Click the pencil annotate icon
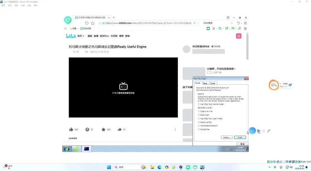This screenshot has width=311, height=171. click(x=269, y=131)
